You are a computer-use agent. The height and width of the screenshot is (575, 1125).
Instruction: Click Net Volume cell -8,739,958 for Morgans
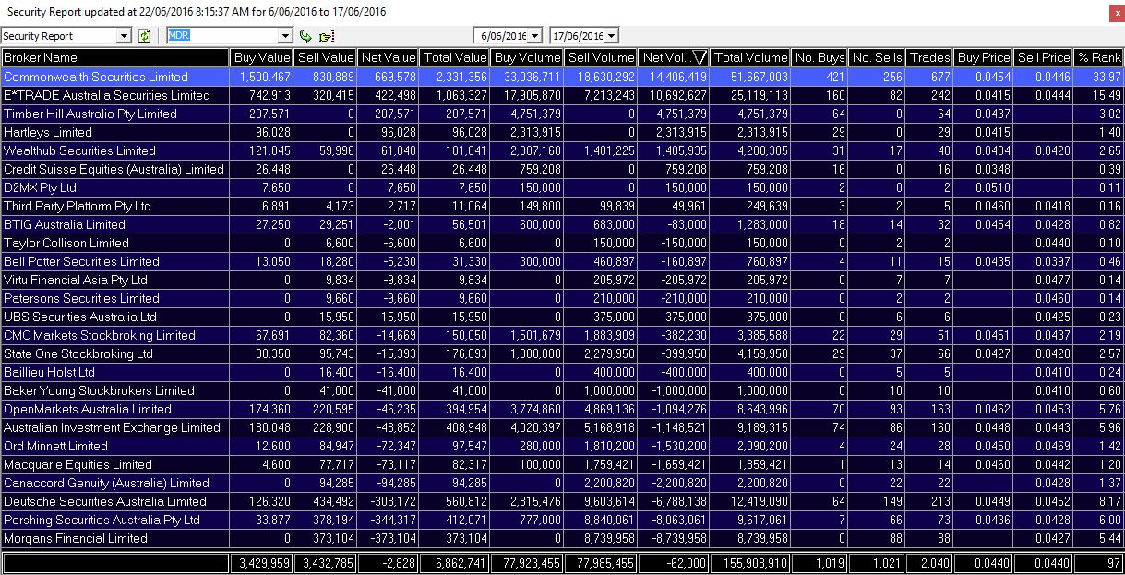pos(675,538)
